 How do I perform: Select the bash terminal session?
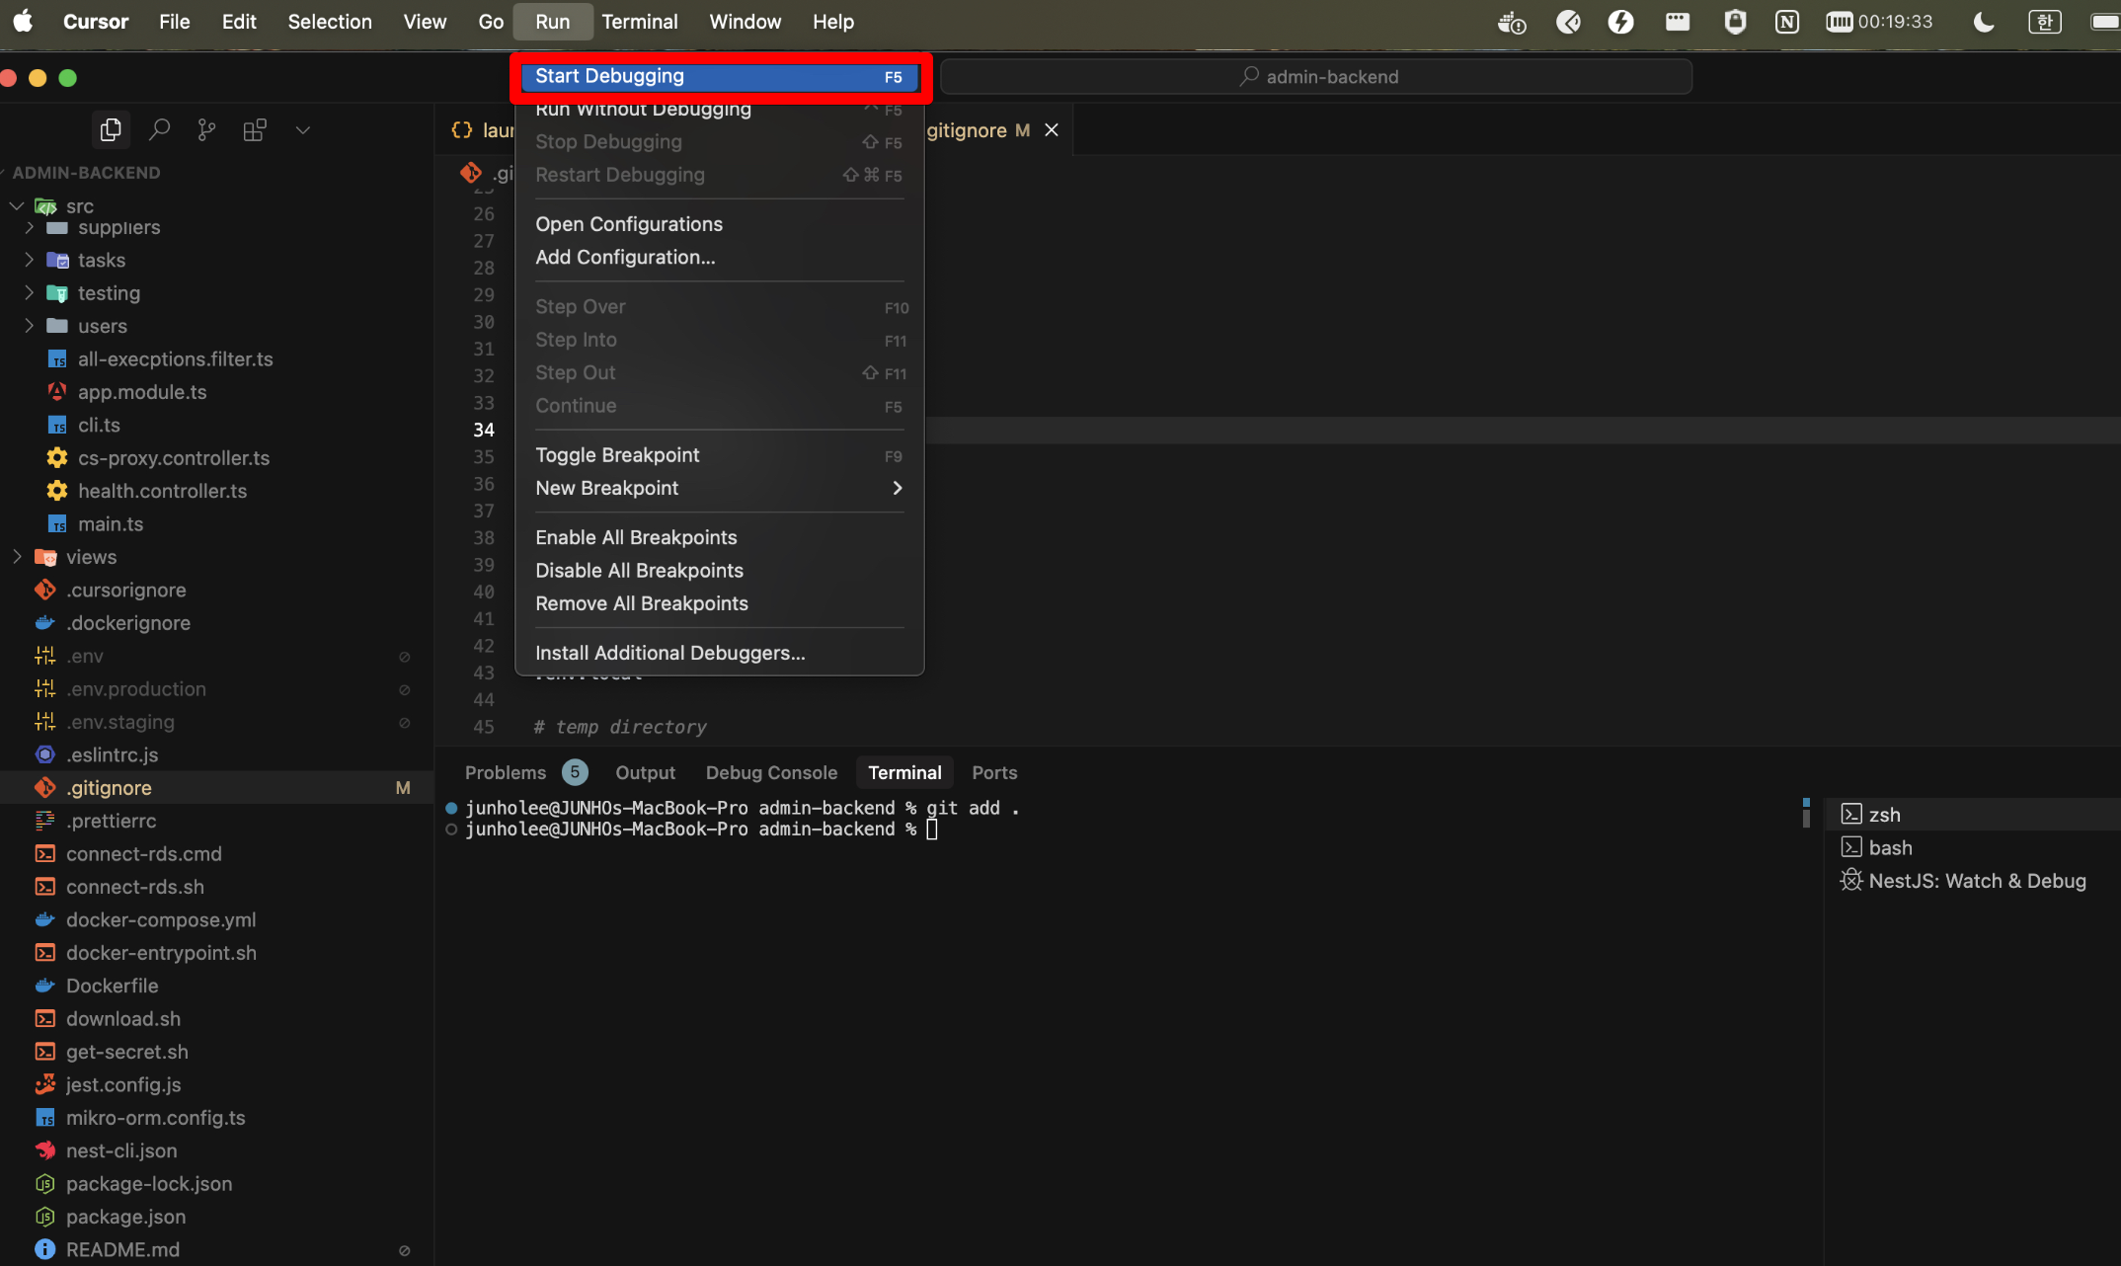pos(1889,847)
